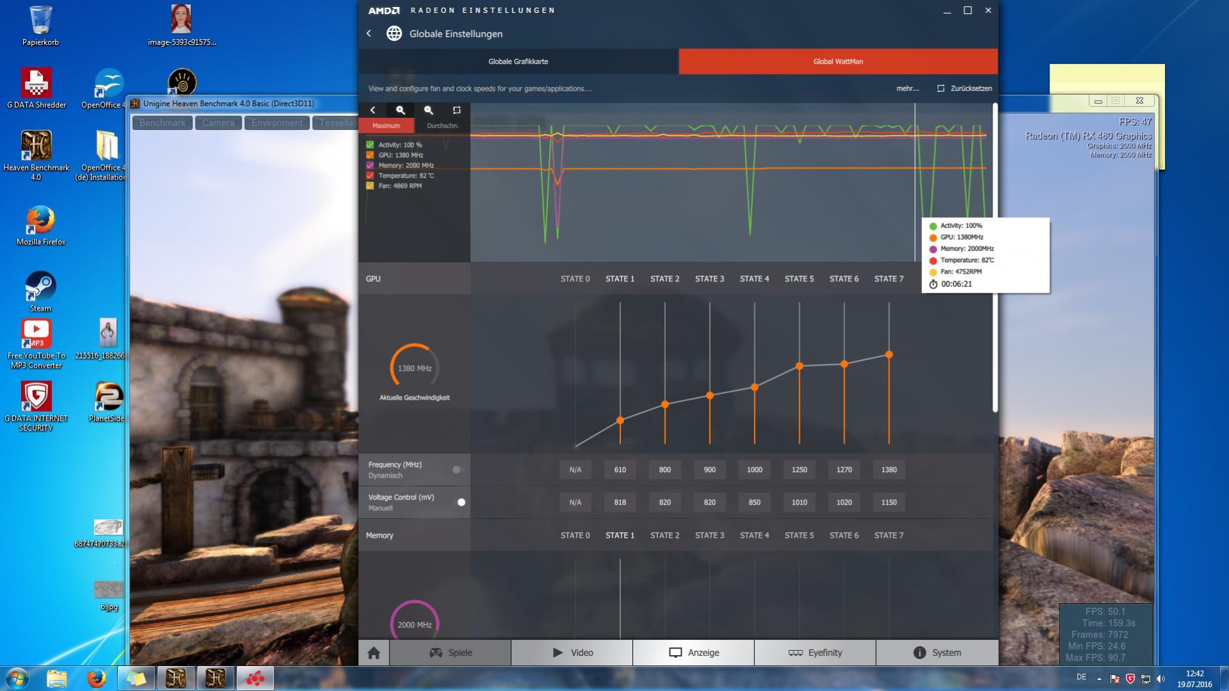Open the System section
The height and width of the screenshot is (691, 1229).
937,653
